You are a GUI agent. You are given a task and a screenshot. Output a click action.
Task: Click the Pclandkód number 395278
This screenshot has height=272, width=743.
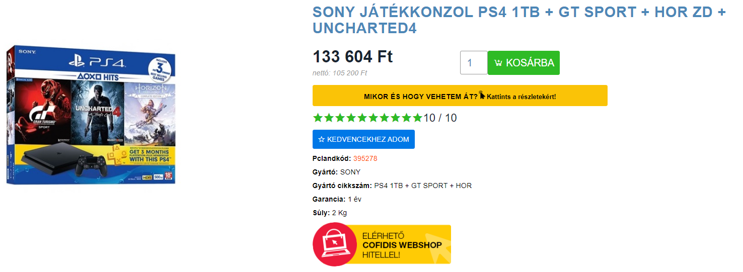coord(365,158)
